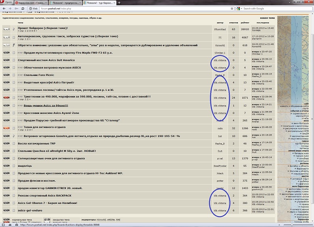Open the search engine dropdown arrow
Image resolution: width=314 pixels, height=227 pixels.
point(241,9)
